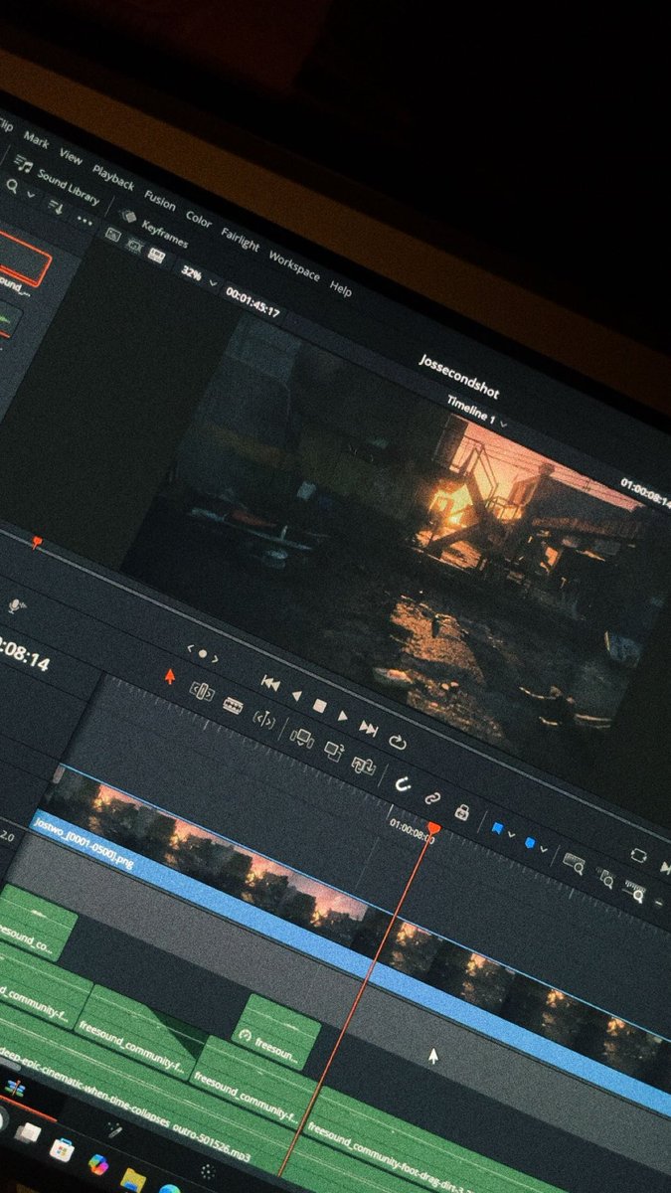
Task: Click the timeline Detail Zoom icon
Action: pyautogui.click(x=605, y=878)
